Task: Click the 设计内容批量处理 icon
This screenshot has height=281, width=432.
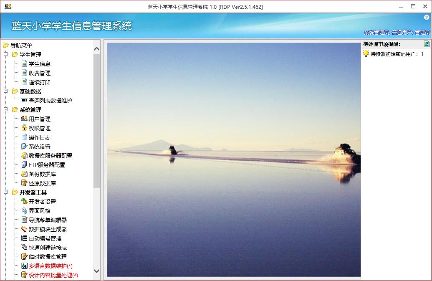Action: coord(24,275)
